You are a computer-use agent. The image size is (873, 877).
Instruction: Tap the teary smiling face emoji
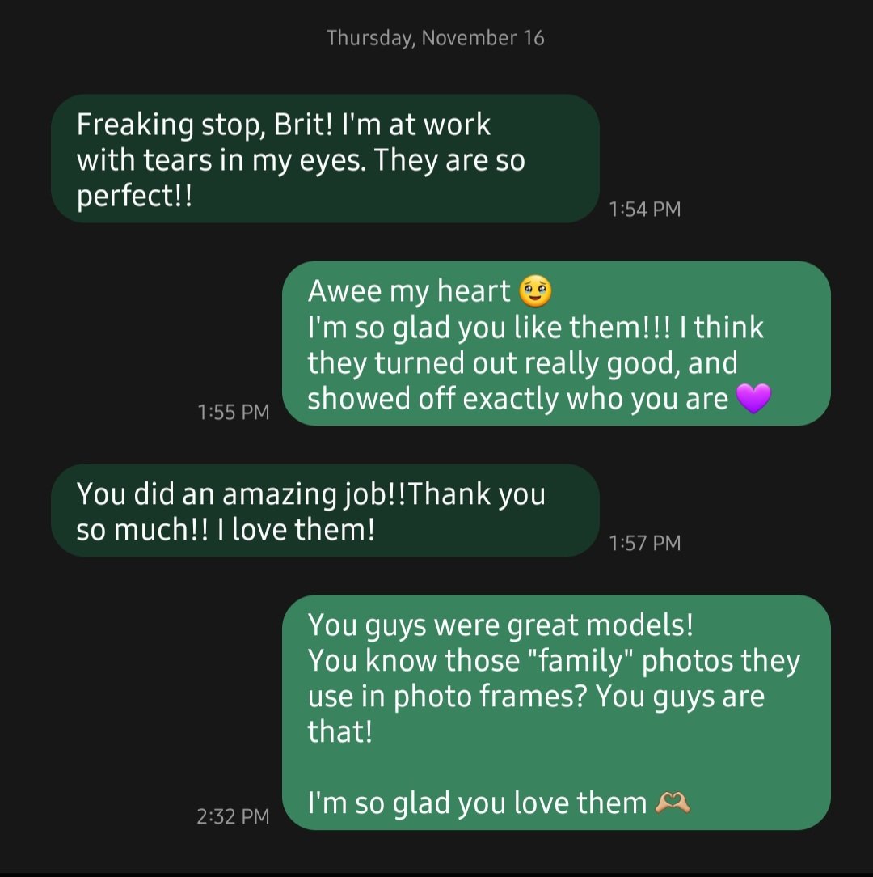coord(535,291)
